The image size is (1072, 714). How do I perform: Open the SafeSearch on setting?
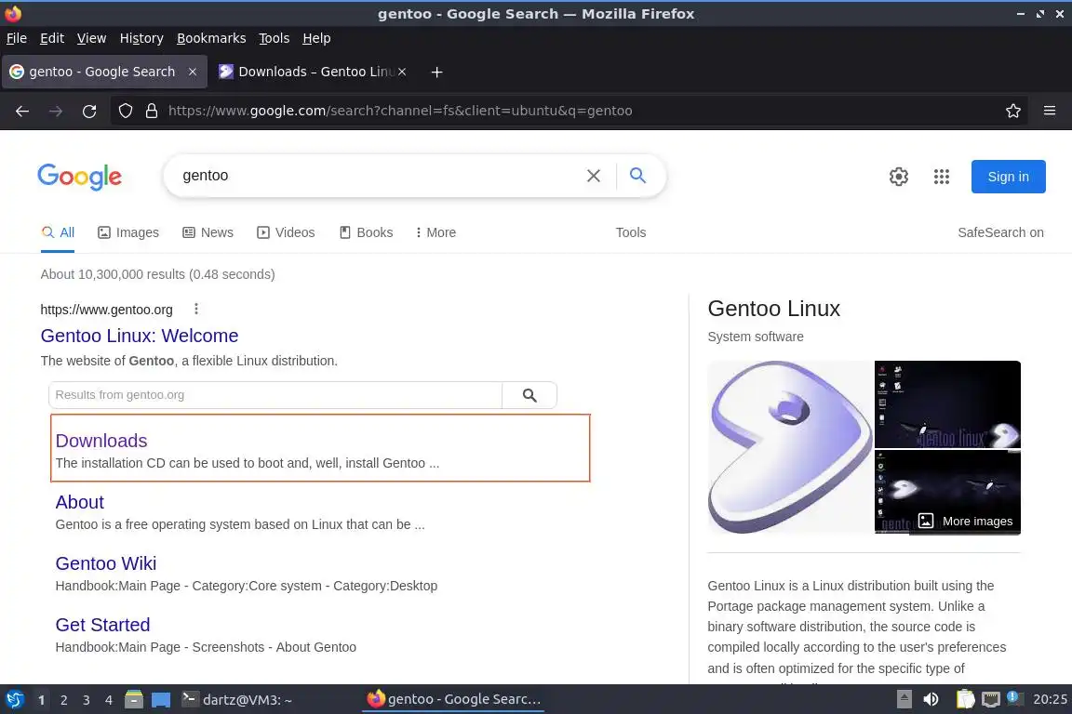pos(1000,232)
